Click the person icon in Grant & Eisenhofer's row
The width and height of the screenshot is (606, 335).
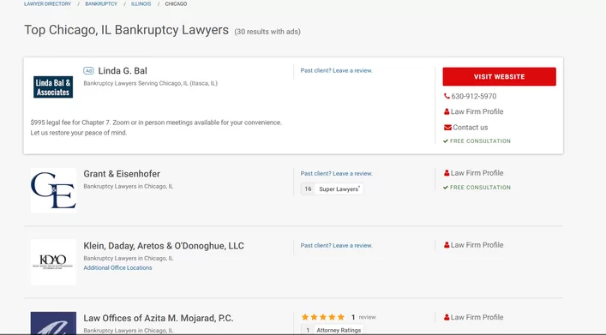point(447,173)
